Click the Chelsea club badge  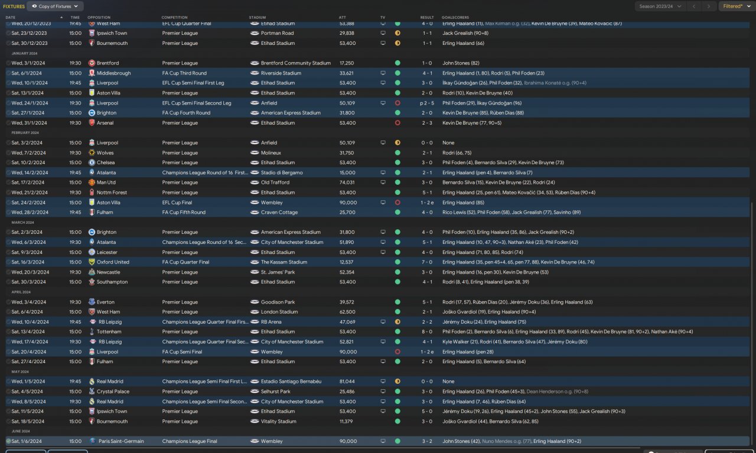coord(92,162)
